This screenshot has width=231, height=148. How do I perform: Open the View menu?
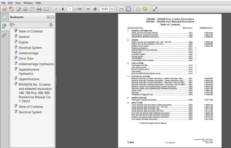click(x=18, y=3)
